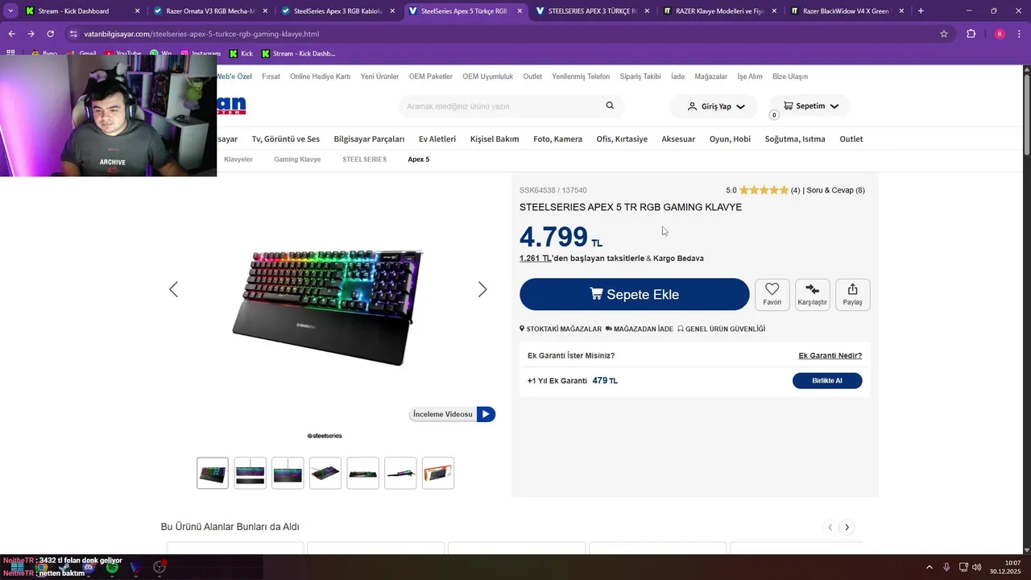The width and height of the screenshot is (1031, 580).
Task: Open Spotify from the taskbar
Action: [112, 567]
